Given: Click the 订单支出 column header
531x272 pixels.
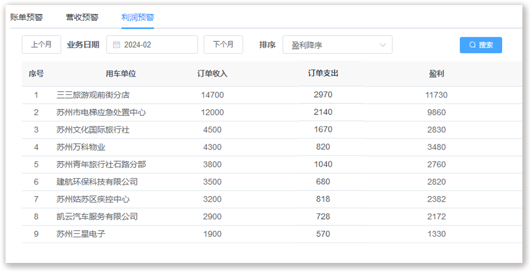Looking at the screenshot, I should [323, 73].
